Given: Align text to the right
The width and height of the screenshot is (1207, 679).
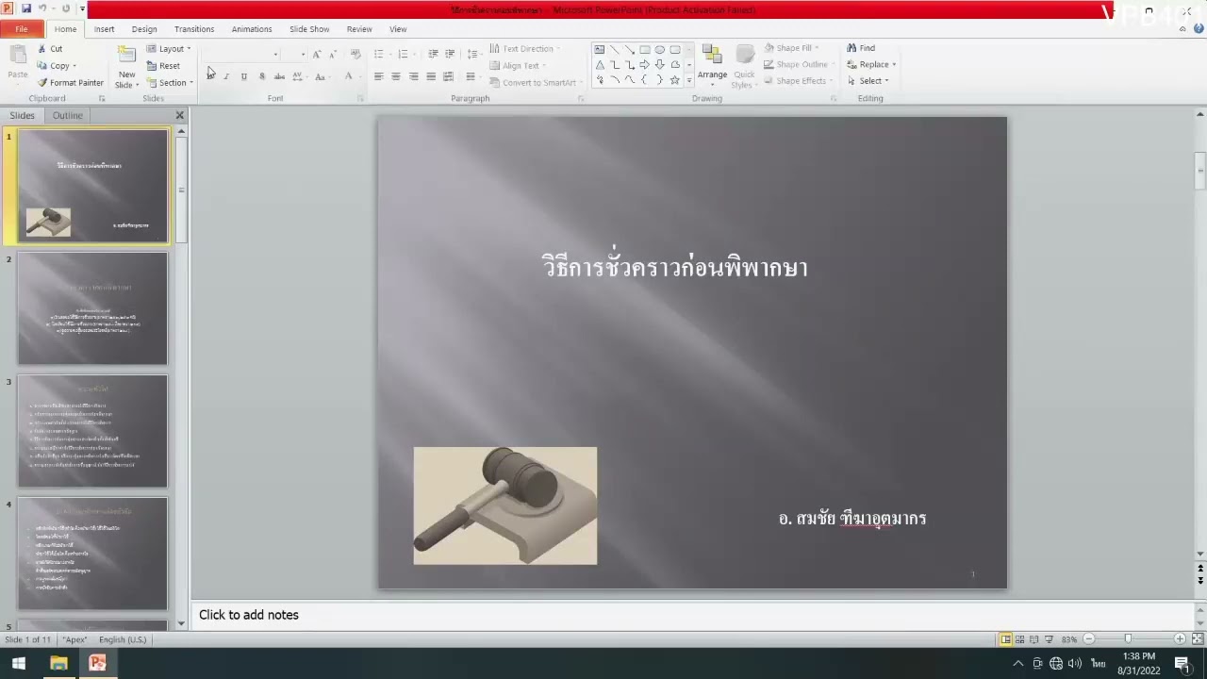Looking at the screenshot, I should click(413, 76).
